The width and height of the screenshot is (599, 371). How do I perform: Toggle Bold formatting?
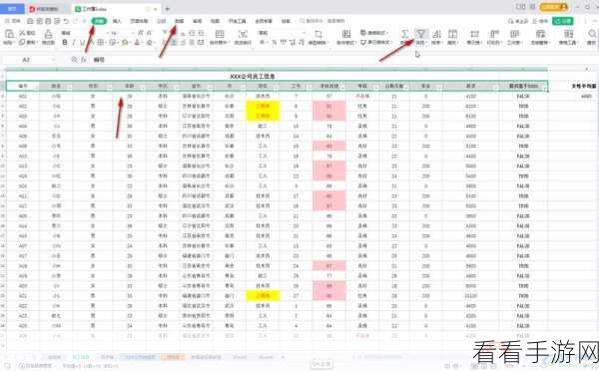coord(65,42)
